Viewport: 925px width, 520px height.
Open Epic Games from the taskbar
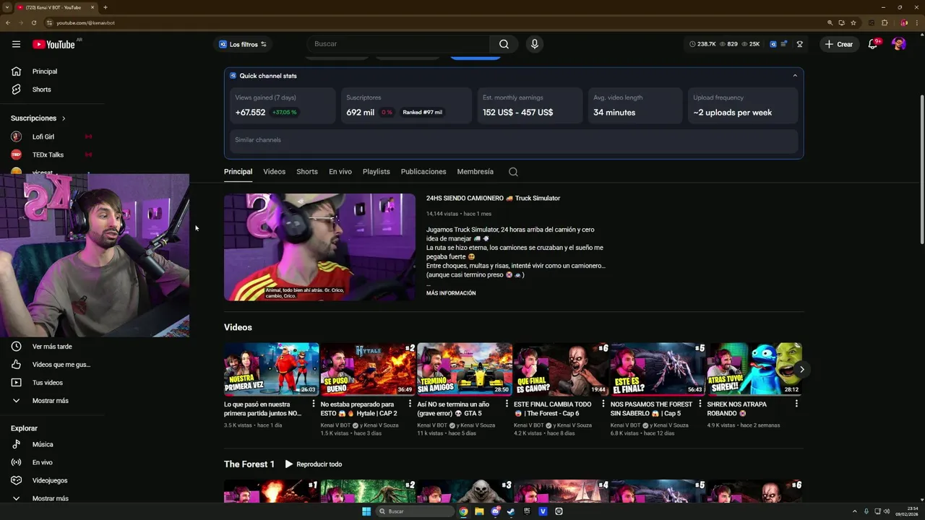click(527, 511)
